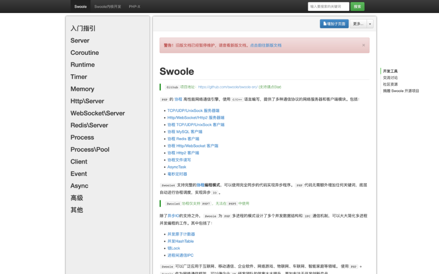
Task: Click the 增加子页面 add subpage button
Action: [334, 24]
